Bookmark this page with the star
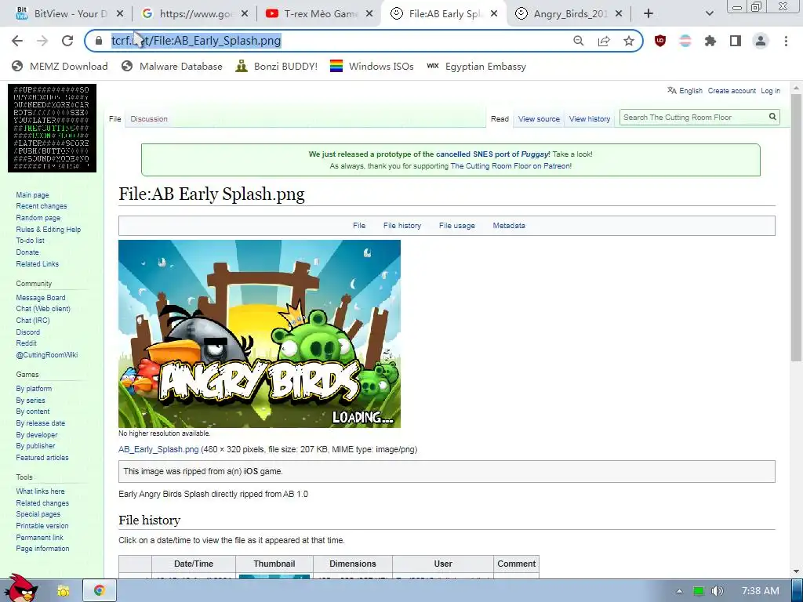Viewport: 803px width, 602px height. click(x=629, y=41)
